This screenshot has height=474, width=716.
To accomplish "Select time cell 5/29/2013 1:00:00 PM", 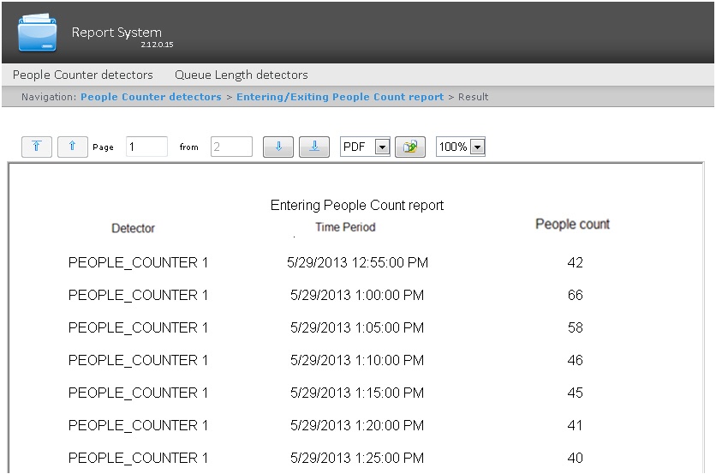I will (x=357, y=295).
